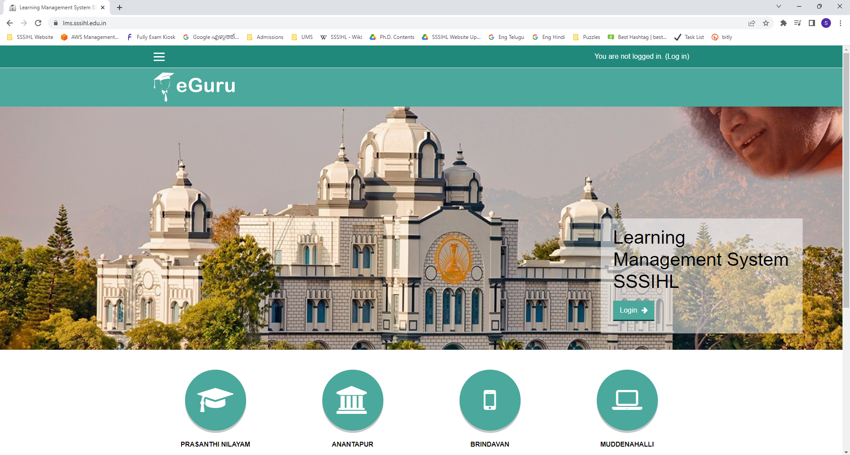Restore down the Chrome window
The height and width of the screenshot is (455, 850).
coord(819,6)
